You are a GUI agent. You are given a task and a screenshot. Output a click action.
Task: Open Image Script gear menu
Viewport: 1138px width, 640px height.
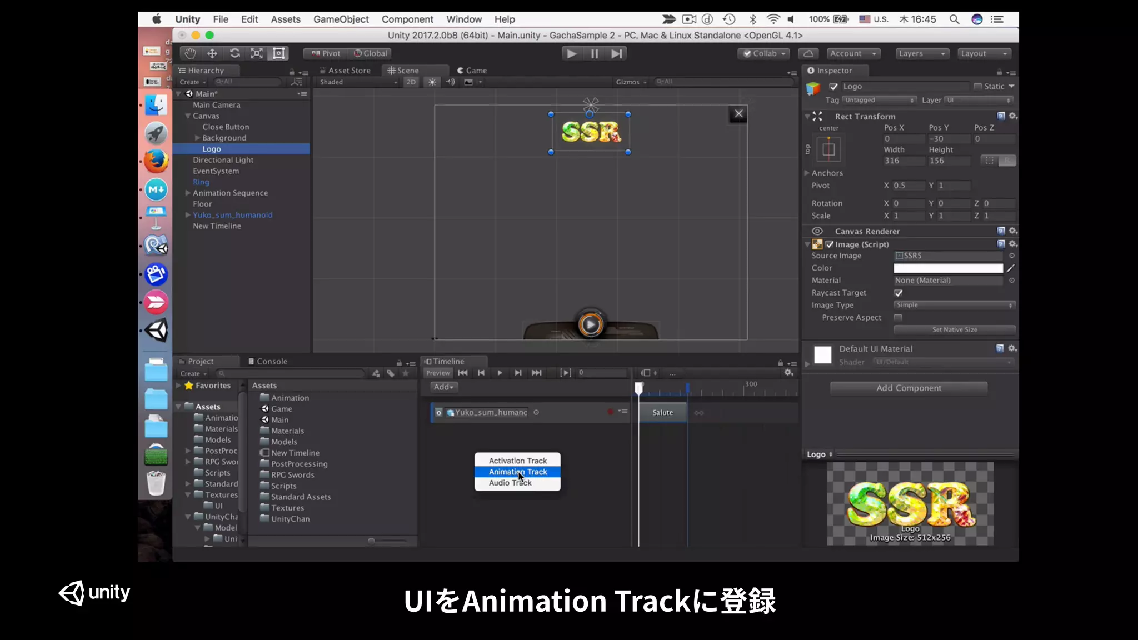pyautogui.click(x=1013, y=244)
